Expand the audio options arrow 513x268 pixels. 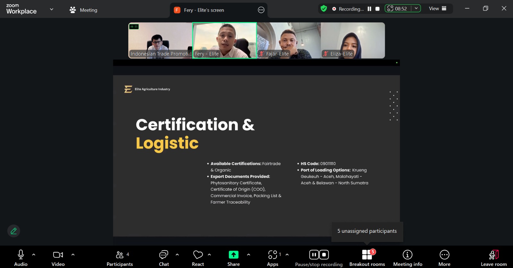coord(34,255)
